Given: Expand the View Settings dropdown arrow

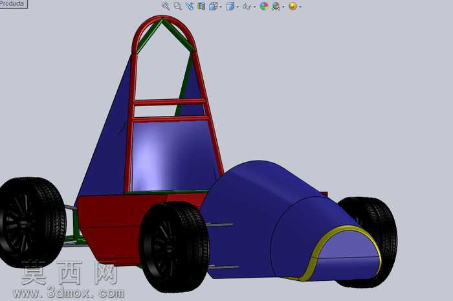Looking at the screenshot, I should [x=300, y=6].
